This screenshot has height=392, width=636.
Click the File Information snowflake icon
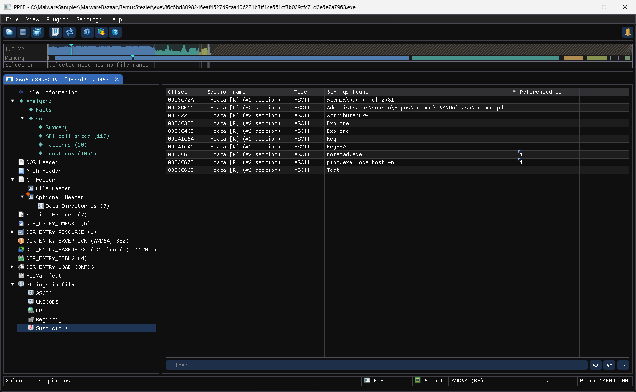21,92
